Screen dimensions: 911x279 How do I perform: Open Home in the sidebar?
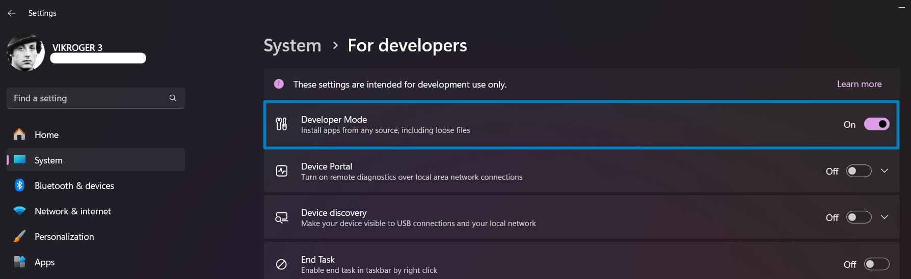[96, 134]
